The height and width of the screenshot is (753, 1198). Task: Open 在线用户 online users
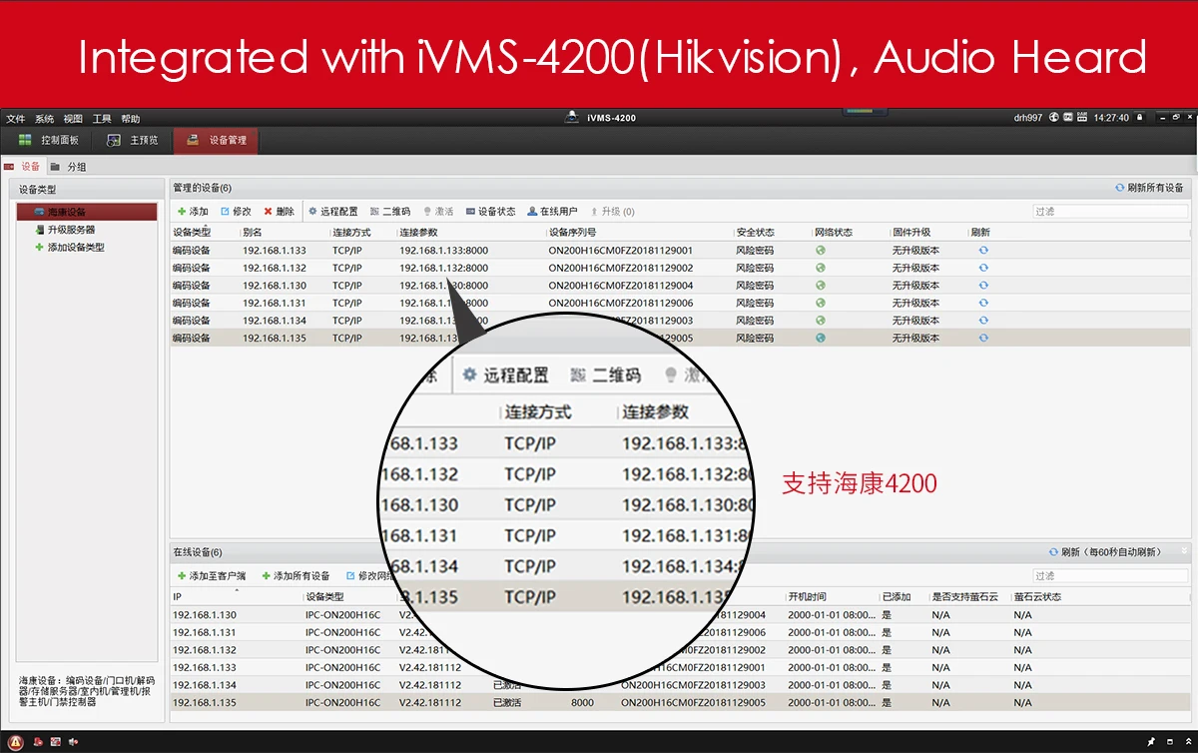(552, 212)
